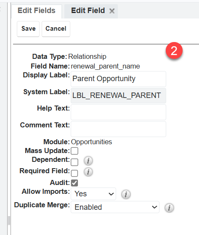Tick the Dependent checkbox
This screenshot has width=199, height=235.
coord(74,162)
